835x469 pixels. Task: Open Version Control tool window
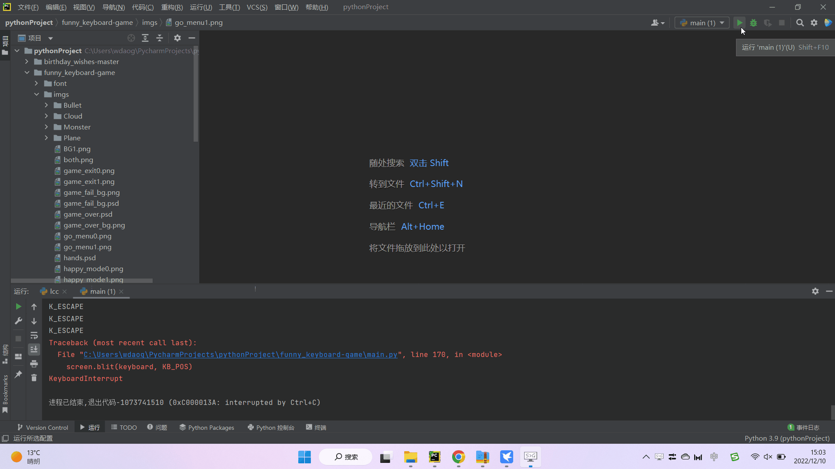coord(43,427)
